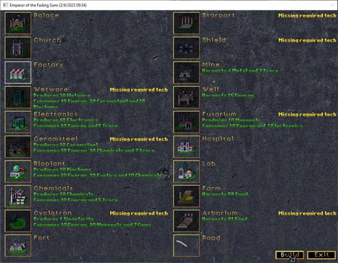Image resolution: width=338 pixels, height=263 pixels.
Task: Select the Church building icon
Action: click(18, 48)
